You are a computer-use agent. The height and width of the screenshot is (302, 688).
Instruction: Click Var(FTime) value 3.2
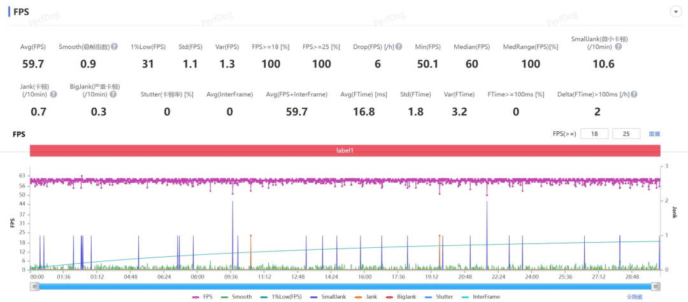459,111
